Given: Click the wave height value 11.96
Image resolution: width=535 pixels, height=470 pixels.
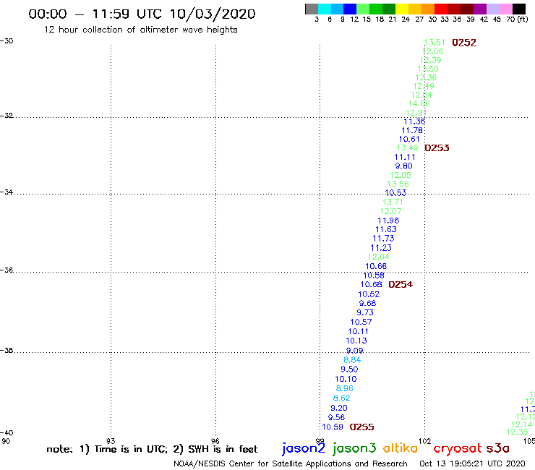Looking at the screenshot, I should 388,221.
